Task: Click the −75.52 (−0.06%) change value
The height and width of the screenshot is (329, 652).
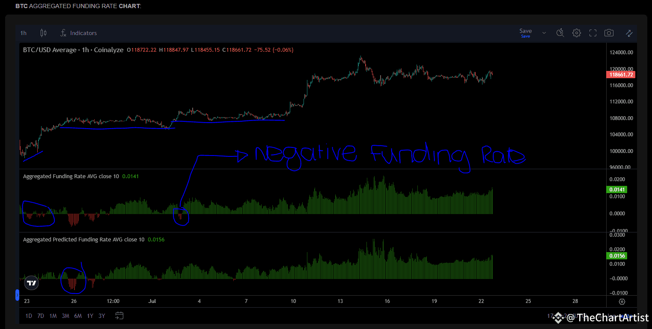Action: 274,50
